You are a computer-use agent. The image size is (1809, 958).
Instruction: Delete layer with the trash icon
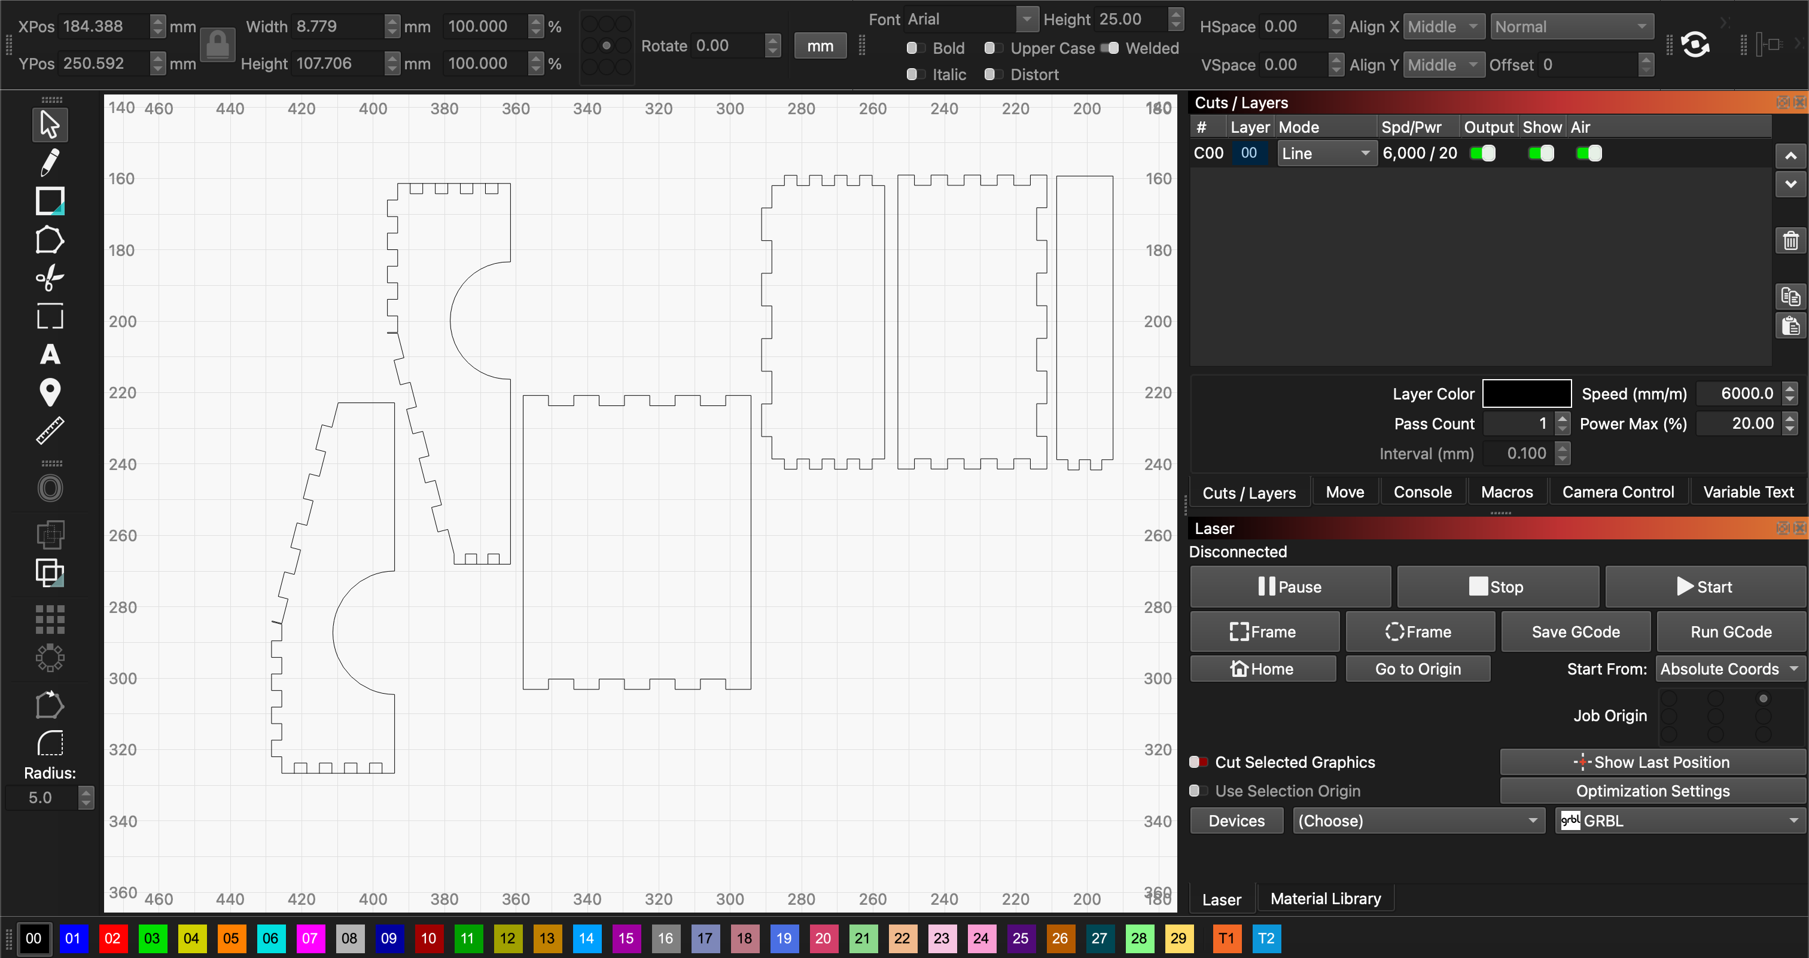point(1790,241)
